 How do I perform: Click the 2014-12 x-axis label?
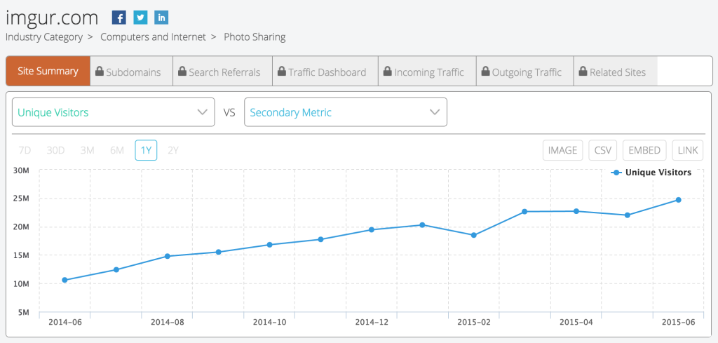372,323
